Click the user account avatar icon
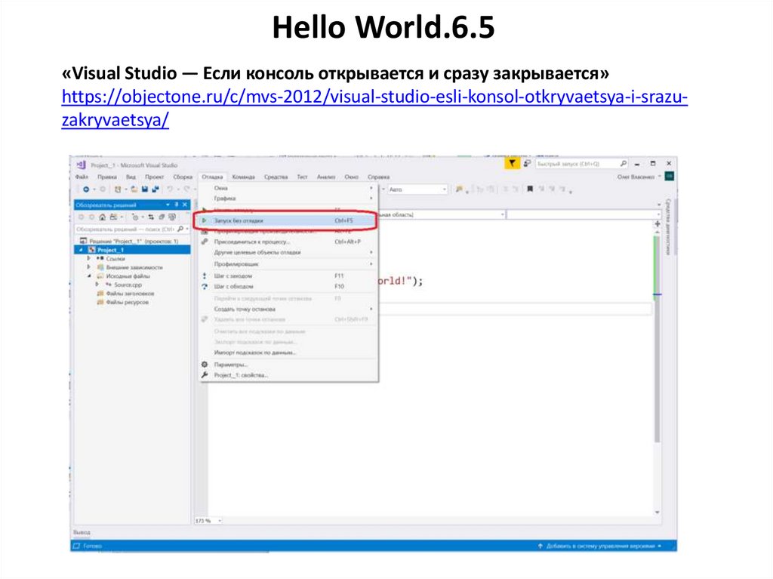 pyautogui.click(x=669, y=176)
